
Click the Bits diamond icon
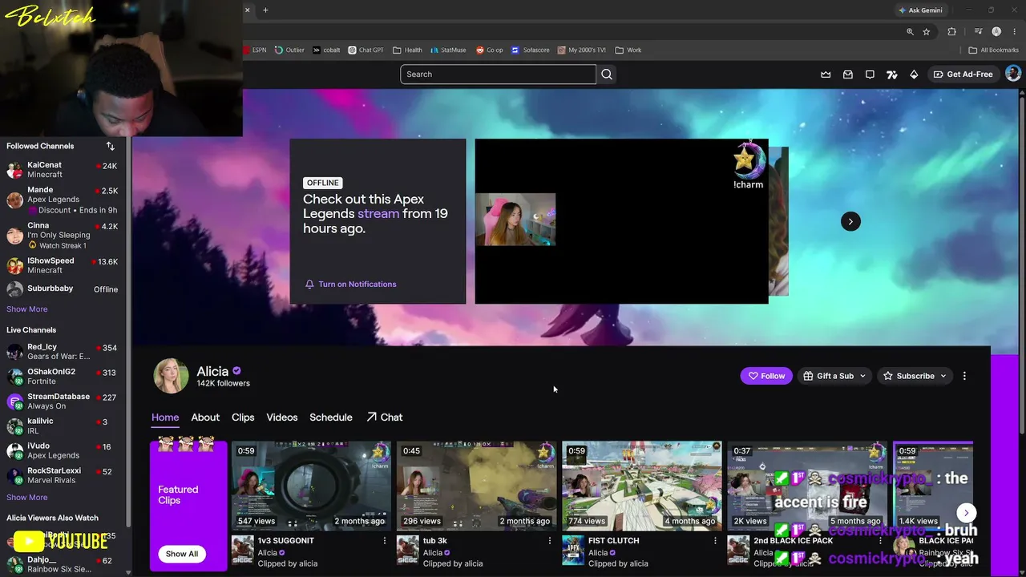click(x=914, y=75)
